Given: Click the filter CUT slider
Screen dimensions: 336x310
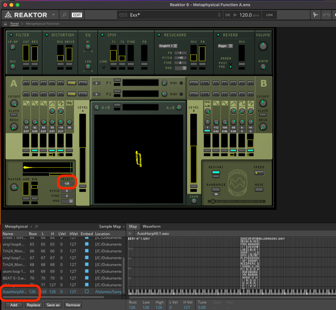Looking at the screenshot, I should pyautogui.click(x=26, y=53).
